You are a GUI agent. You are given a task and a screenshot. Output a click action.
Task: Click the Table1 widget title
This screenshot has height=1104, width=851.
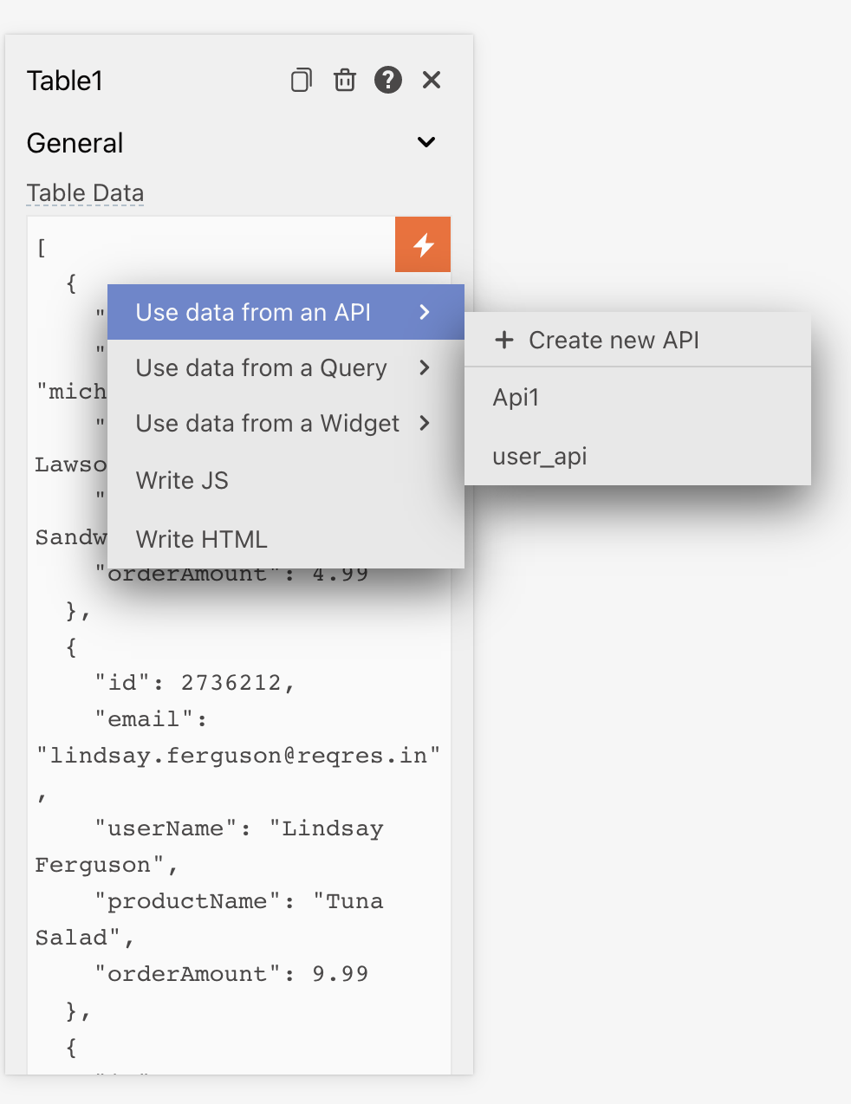[65, 81]
